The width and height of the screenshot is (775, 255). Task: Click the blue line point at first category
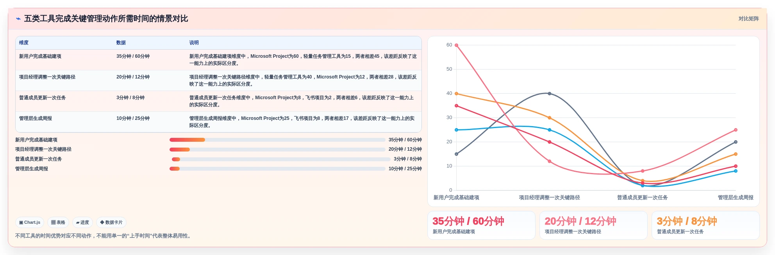coord(456,130)
